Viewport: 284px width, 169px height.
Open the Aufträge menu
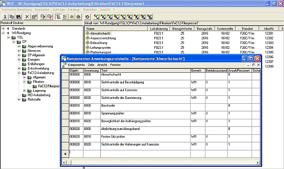[x=59, y=10]
